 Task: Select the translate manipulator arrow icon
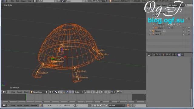[x=67, y=92]
